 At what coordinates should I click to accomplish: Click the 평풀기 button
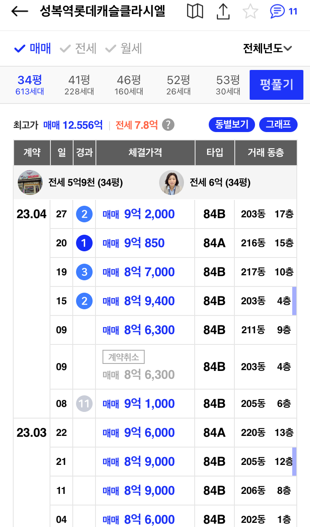tap(277, 85)
